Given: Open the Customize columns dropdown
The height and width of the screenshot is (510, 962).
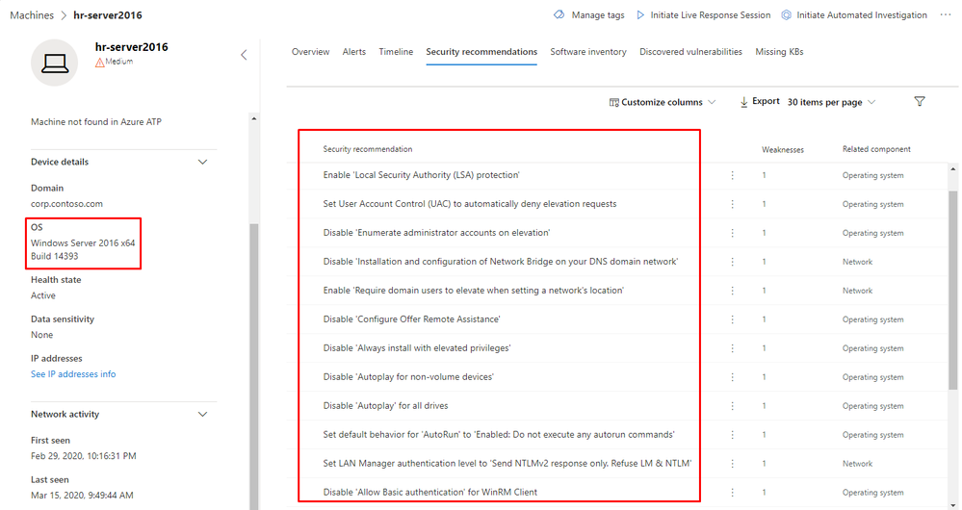Looking at the screenshot, I should click(x=662, y=102).
